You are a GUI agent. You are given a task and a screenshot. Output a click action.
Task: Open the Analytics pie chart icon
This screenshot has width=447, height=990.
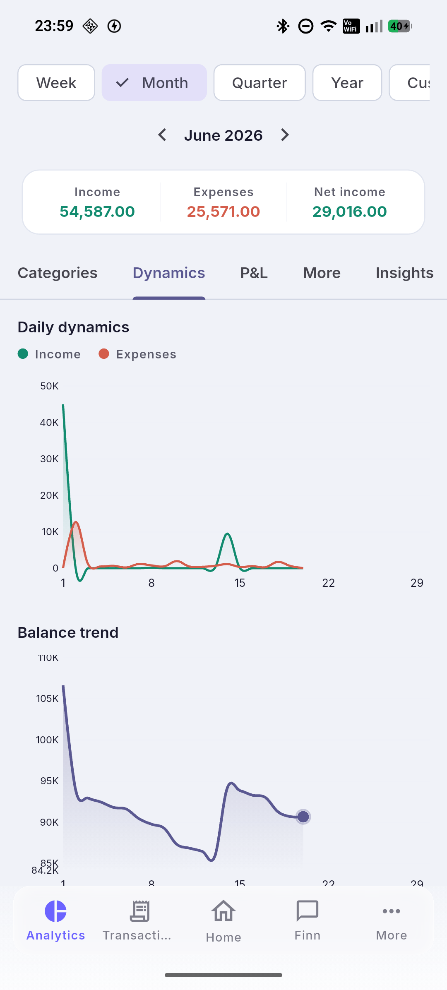pos(55,911)
